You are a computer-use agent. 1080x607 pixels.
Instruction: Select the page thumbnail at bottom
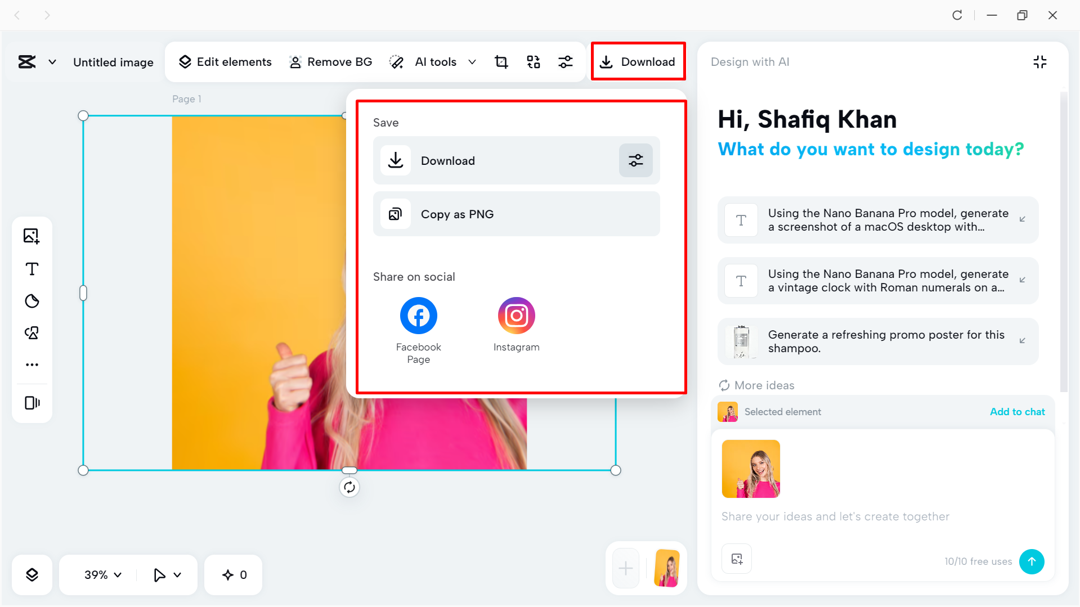[667, 568]
